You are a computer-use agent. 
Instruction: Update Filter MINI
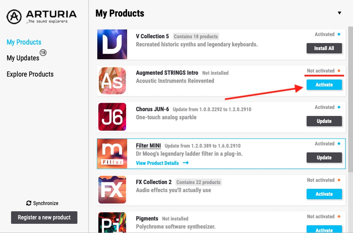pos(324,158)
